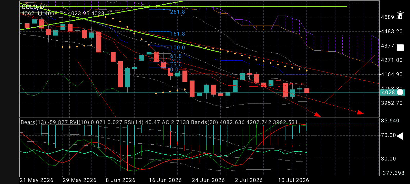Click the 2 Jul 2026 date marker
The image size is (410, 184).
pos(249,180)
